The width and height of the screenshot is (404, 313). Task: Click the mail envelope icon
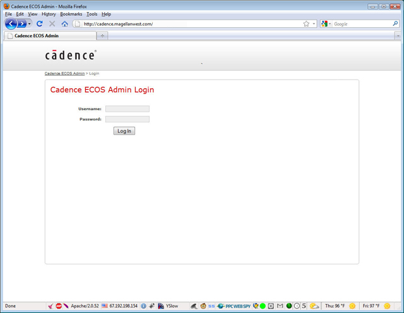(280, 306)
